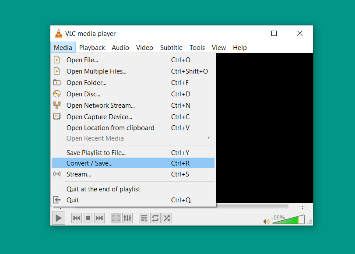Choose Open Folder... entry
This screenshot has height=254, width=355.
[x=133, y=82]
